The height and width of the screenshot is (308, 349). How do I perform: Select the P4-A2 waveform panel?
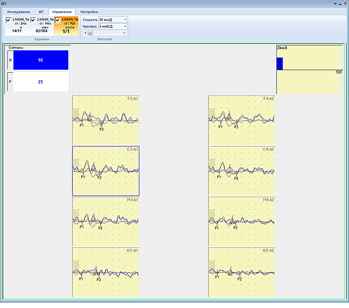[x=242, y=222]
